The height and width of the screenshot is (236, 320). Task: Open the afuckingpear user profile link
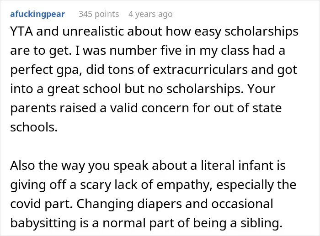[x=37, y=14]
